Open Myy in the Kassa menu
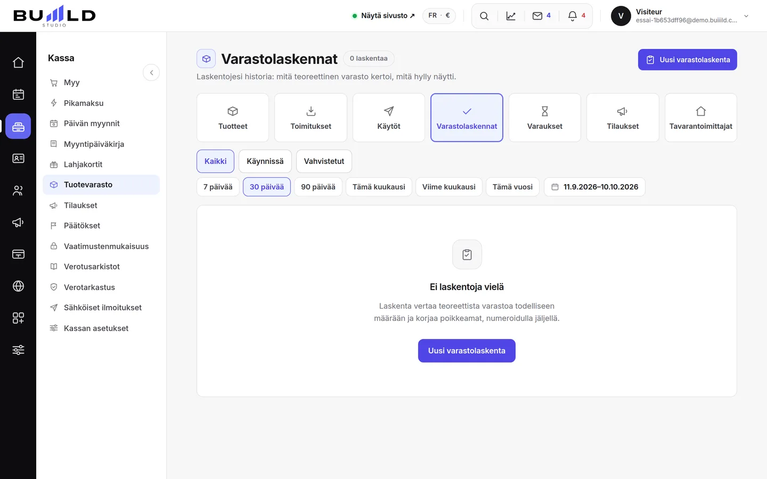Image resolution: width=767 pixels, height=479 pixels. point(101,82)
